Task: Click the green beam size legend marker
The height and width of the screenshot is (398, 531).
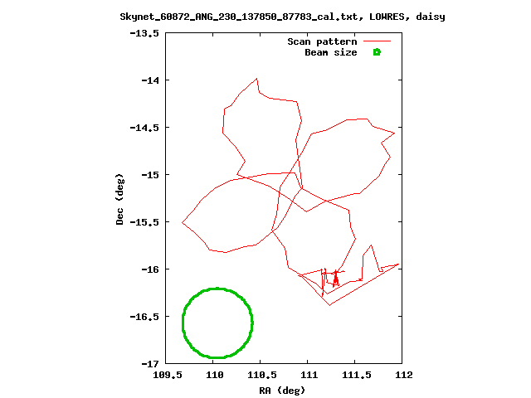Action: click(377, 52)
